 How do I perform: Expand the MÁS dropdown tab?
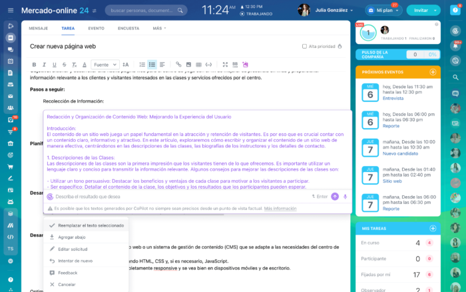(159, 28)
